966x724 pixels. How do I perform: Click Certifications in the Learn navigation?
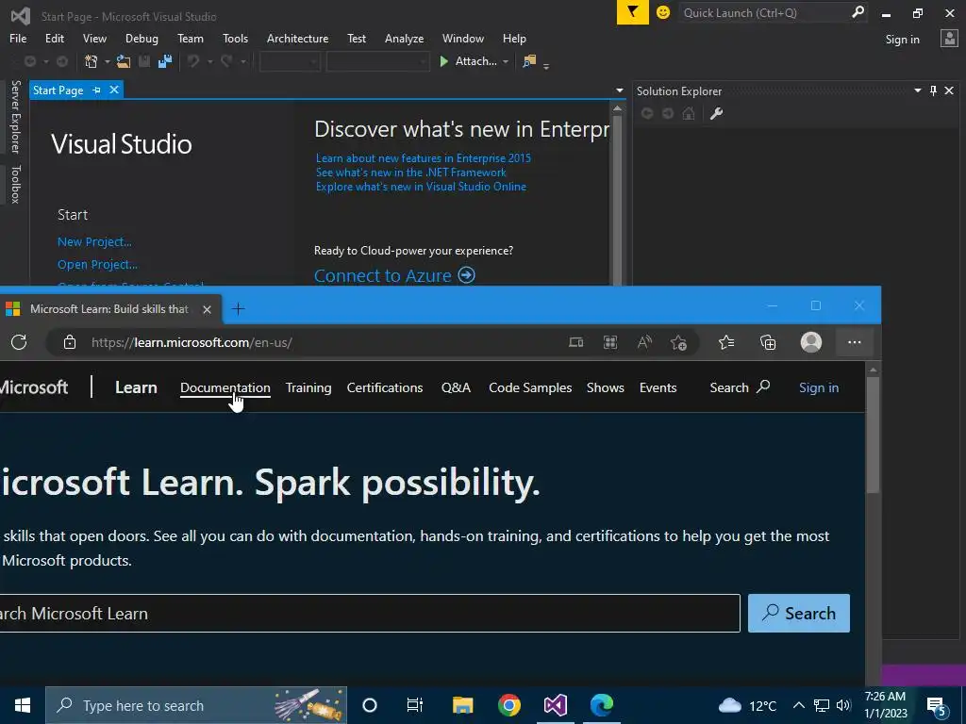click(x=385, y=387)
